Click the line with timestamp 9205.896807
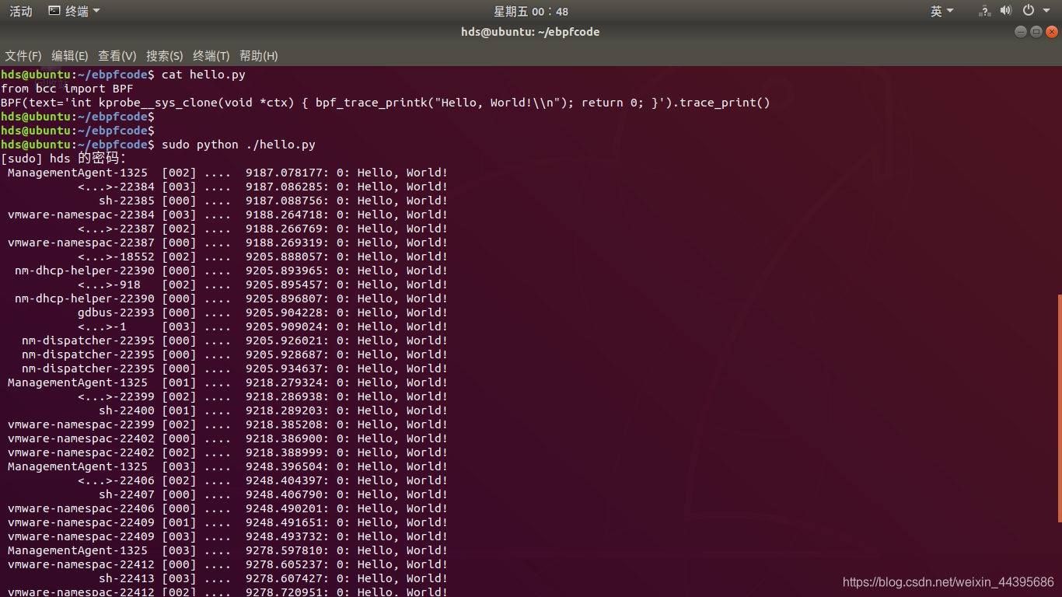Viewport: 1062px width, 597px height. [231, 298]
